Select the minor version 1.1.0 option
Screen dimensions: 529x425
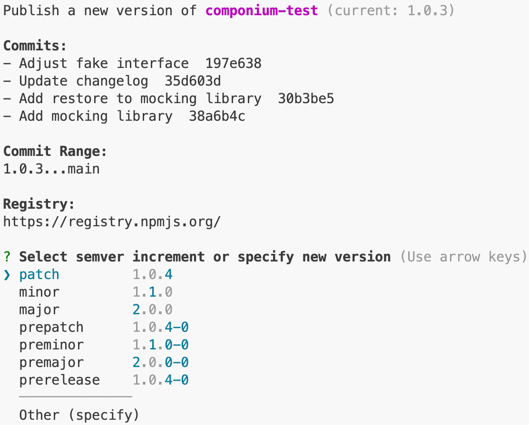[39, 292]
